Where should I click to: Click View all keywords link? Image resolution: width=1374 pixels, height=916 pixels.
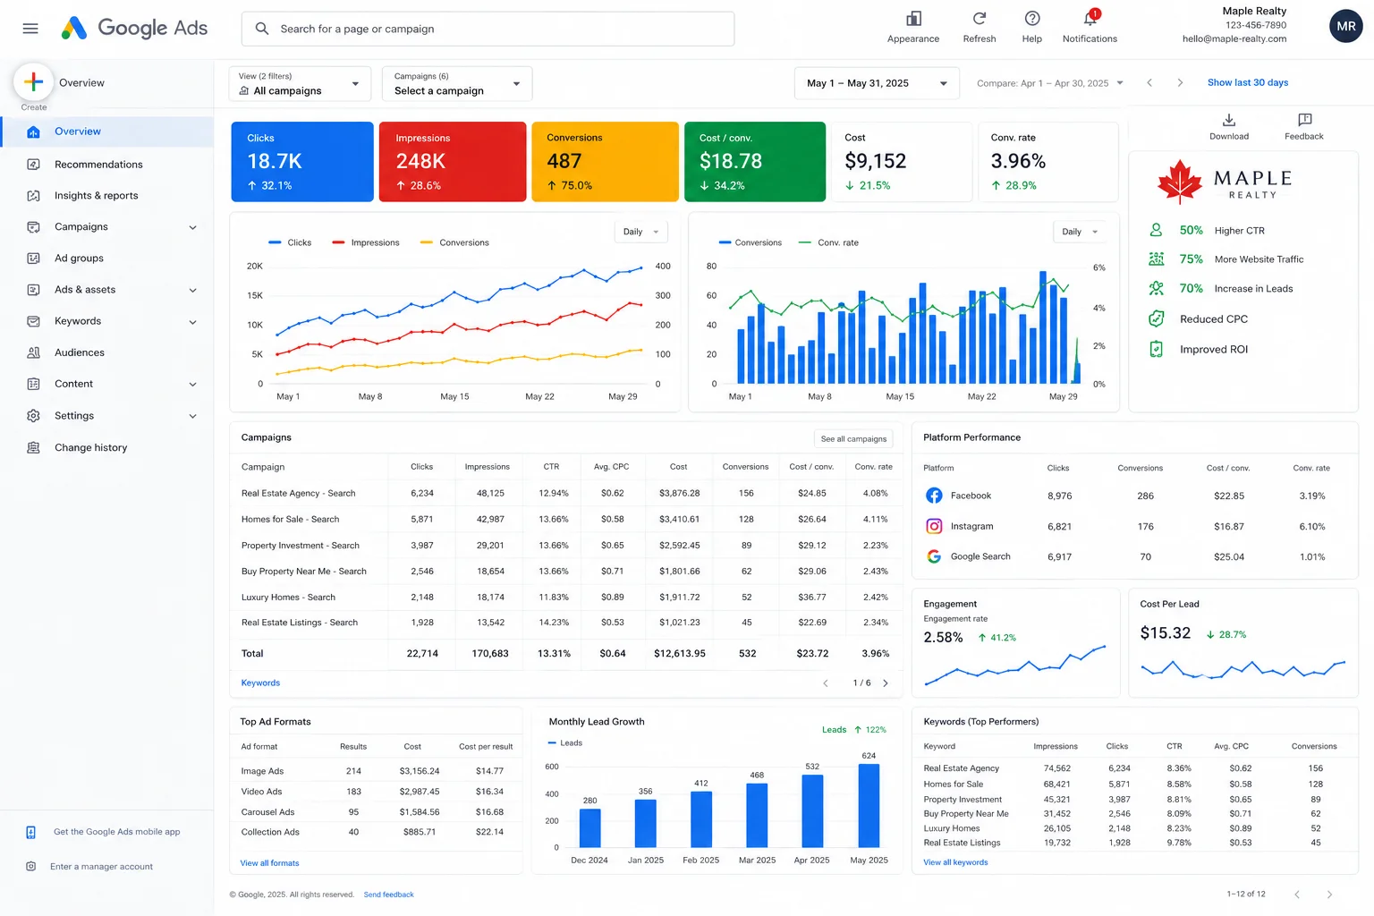pos(955,862)
